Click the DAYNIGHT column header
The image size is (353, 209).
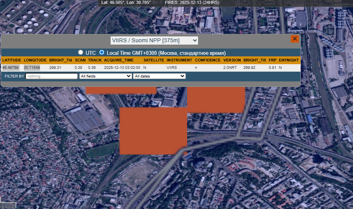point(289,60)
